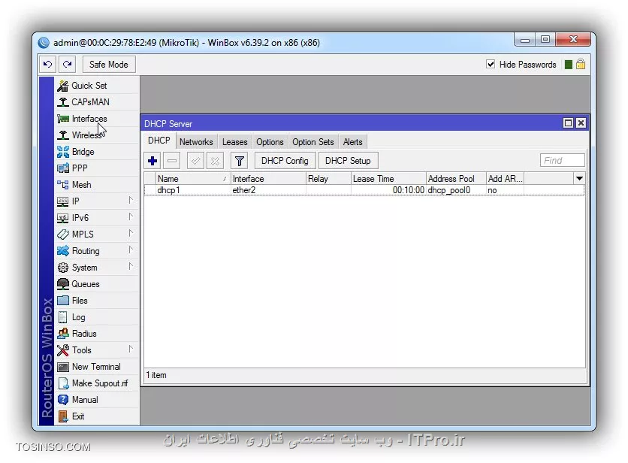Click the green status indicator square beside the lock

pyautogui.click(x=569, y=65)
